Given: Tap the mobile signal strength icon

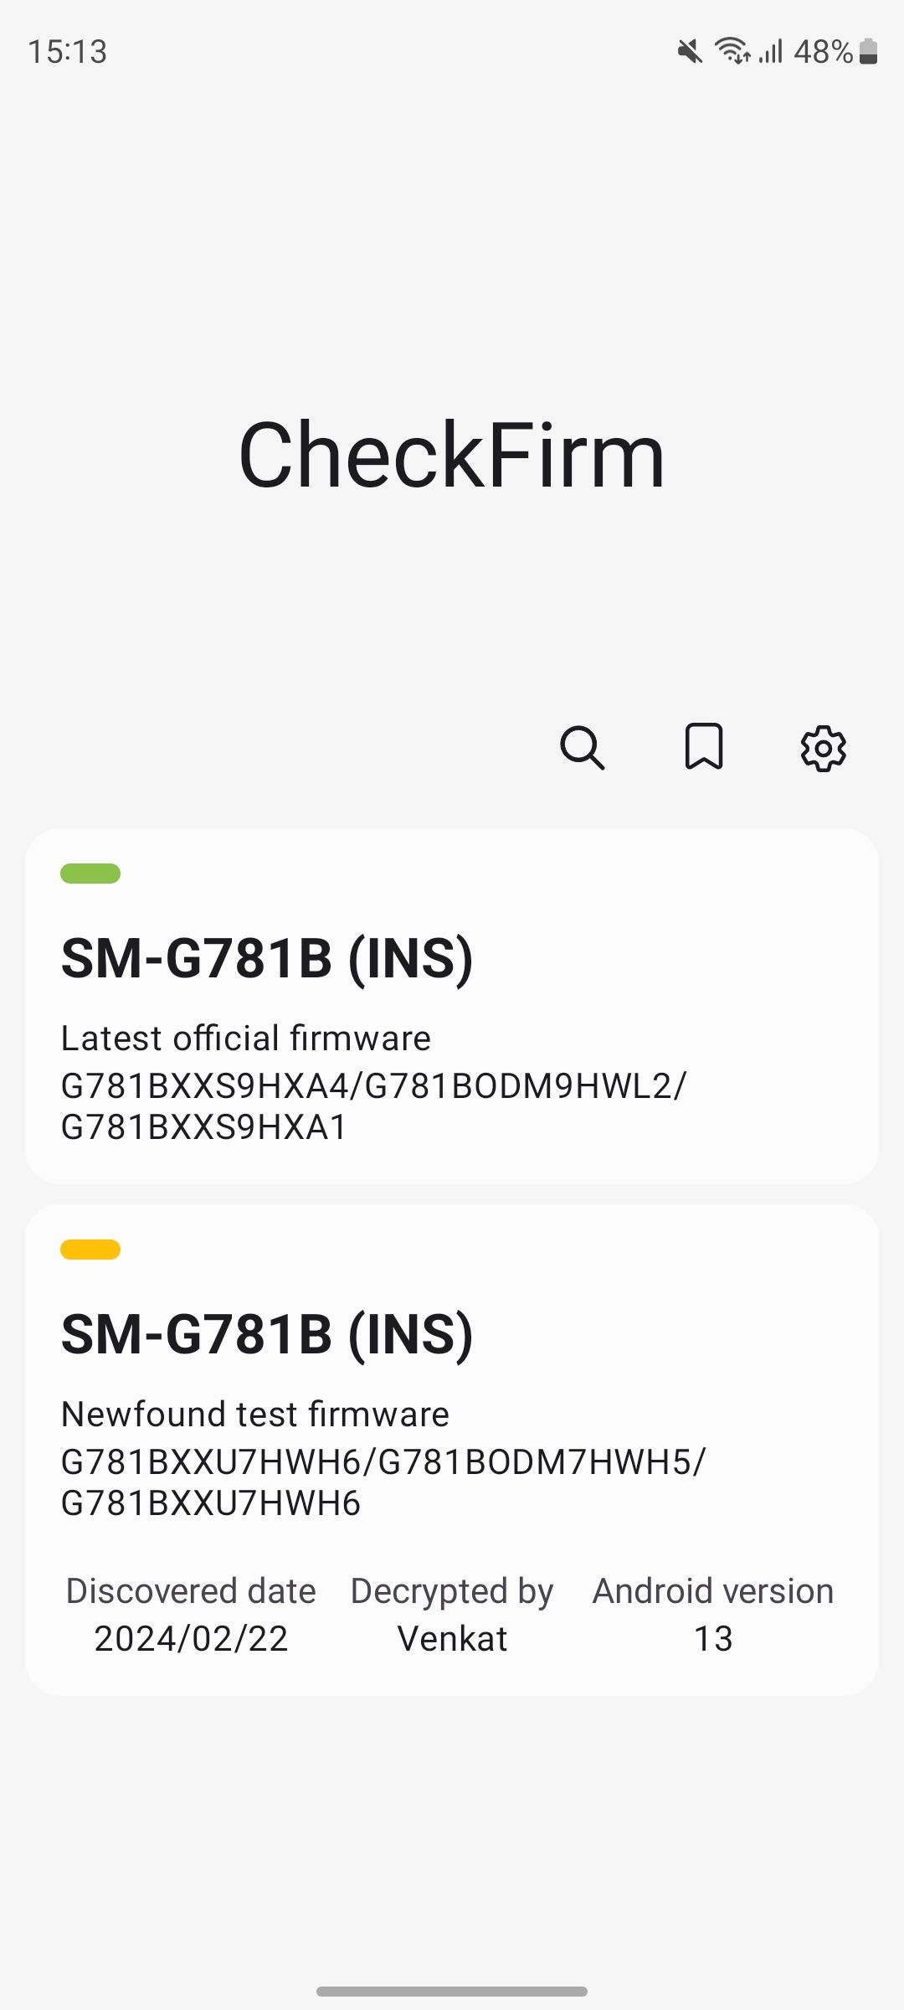Looking at the screenshot, I should [x=771, y=52].
